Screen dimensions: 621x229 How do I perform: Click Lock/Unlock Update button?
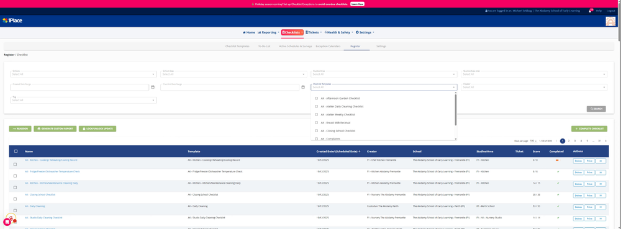[x=97, y=129]
